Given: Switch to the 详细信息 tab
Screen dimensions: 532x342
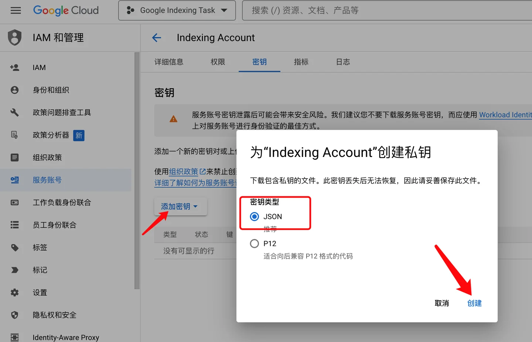Looking at the screenshot, I should pos(169,62).
